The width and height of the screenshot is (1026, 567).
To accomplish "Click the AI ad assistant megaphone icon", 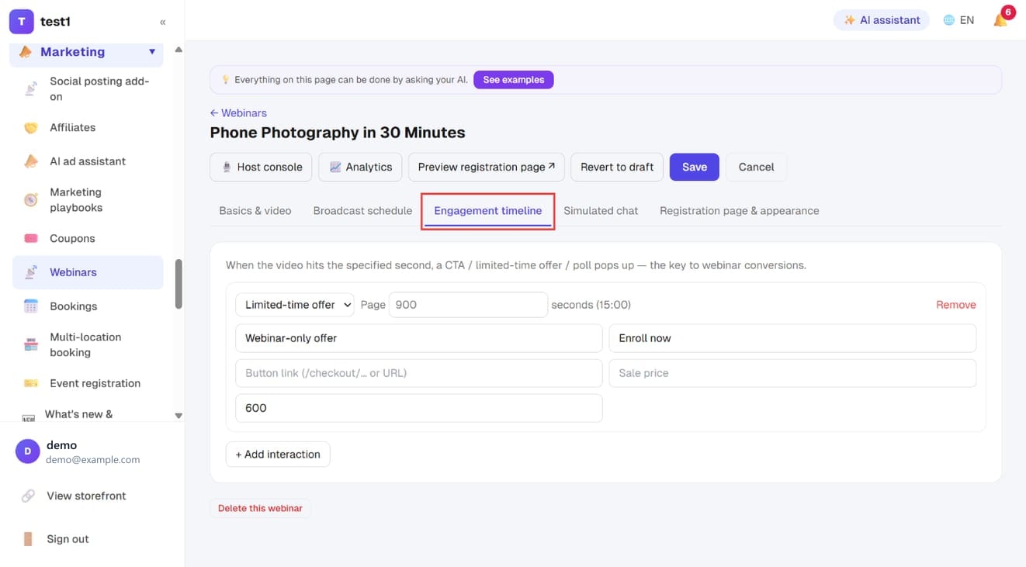I will pyautogui.click(x=30, y=161).
